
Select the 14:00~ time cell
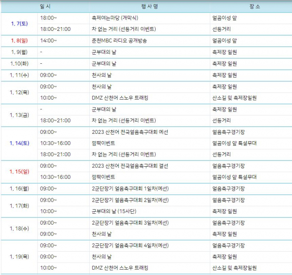48,41
